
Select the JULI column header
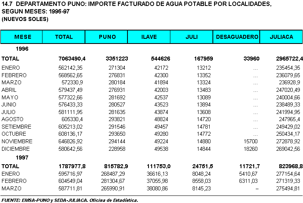191,37
